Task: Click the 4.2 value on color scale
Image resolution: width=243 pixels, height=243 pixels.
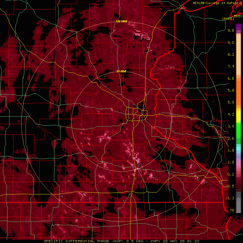Action: click(x=231, y=114)
